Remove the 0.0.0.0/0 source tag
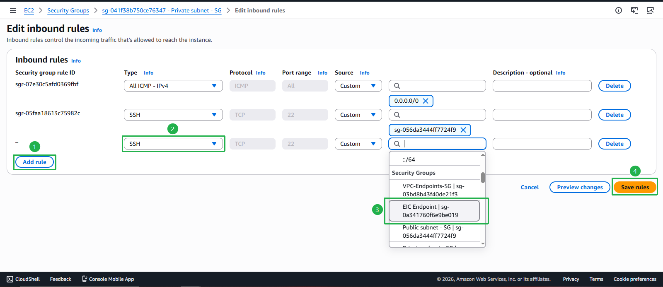 [x=426, y=101]
